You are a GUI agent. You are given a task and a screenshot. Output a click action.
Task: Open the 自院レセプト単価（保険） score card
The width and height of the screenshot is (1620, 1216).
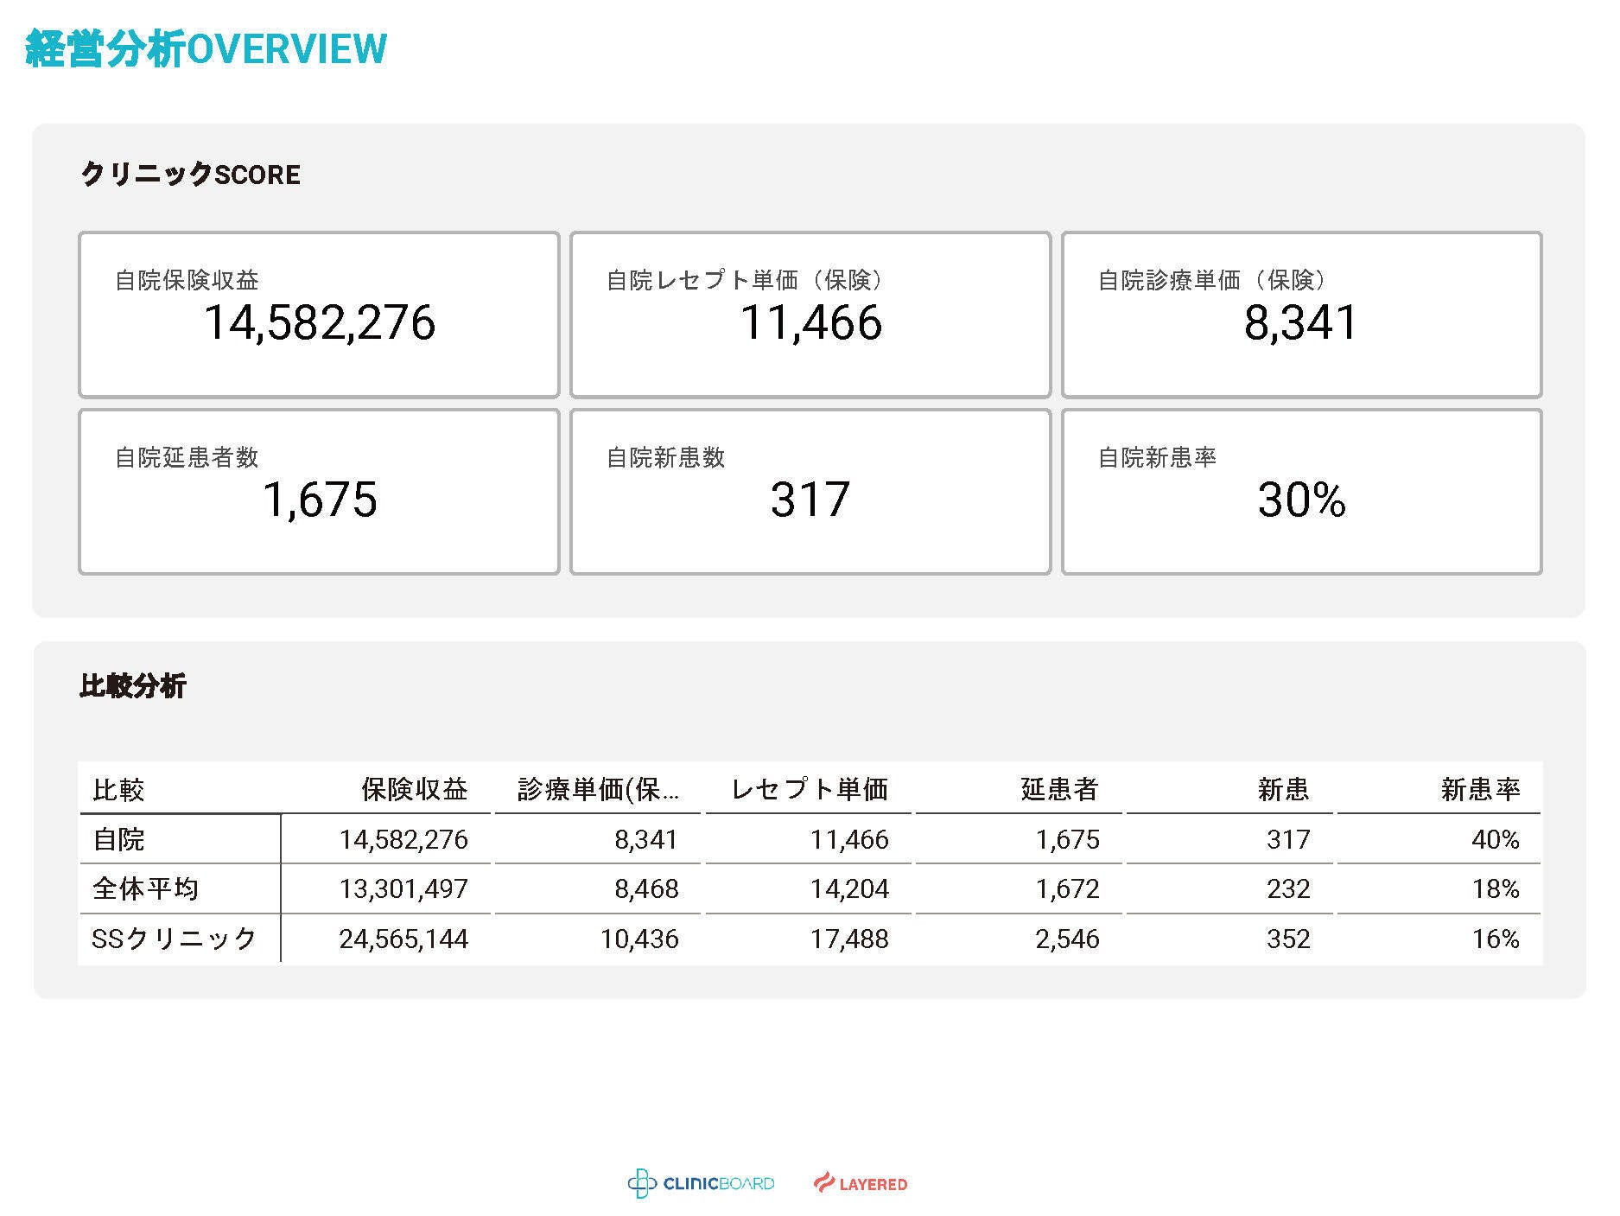810,315
